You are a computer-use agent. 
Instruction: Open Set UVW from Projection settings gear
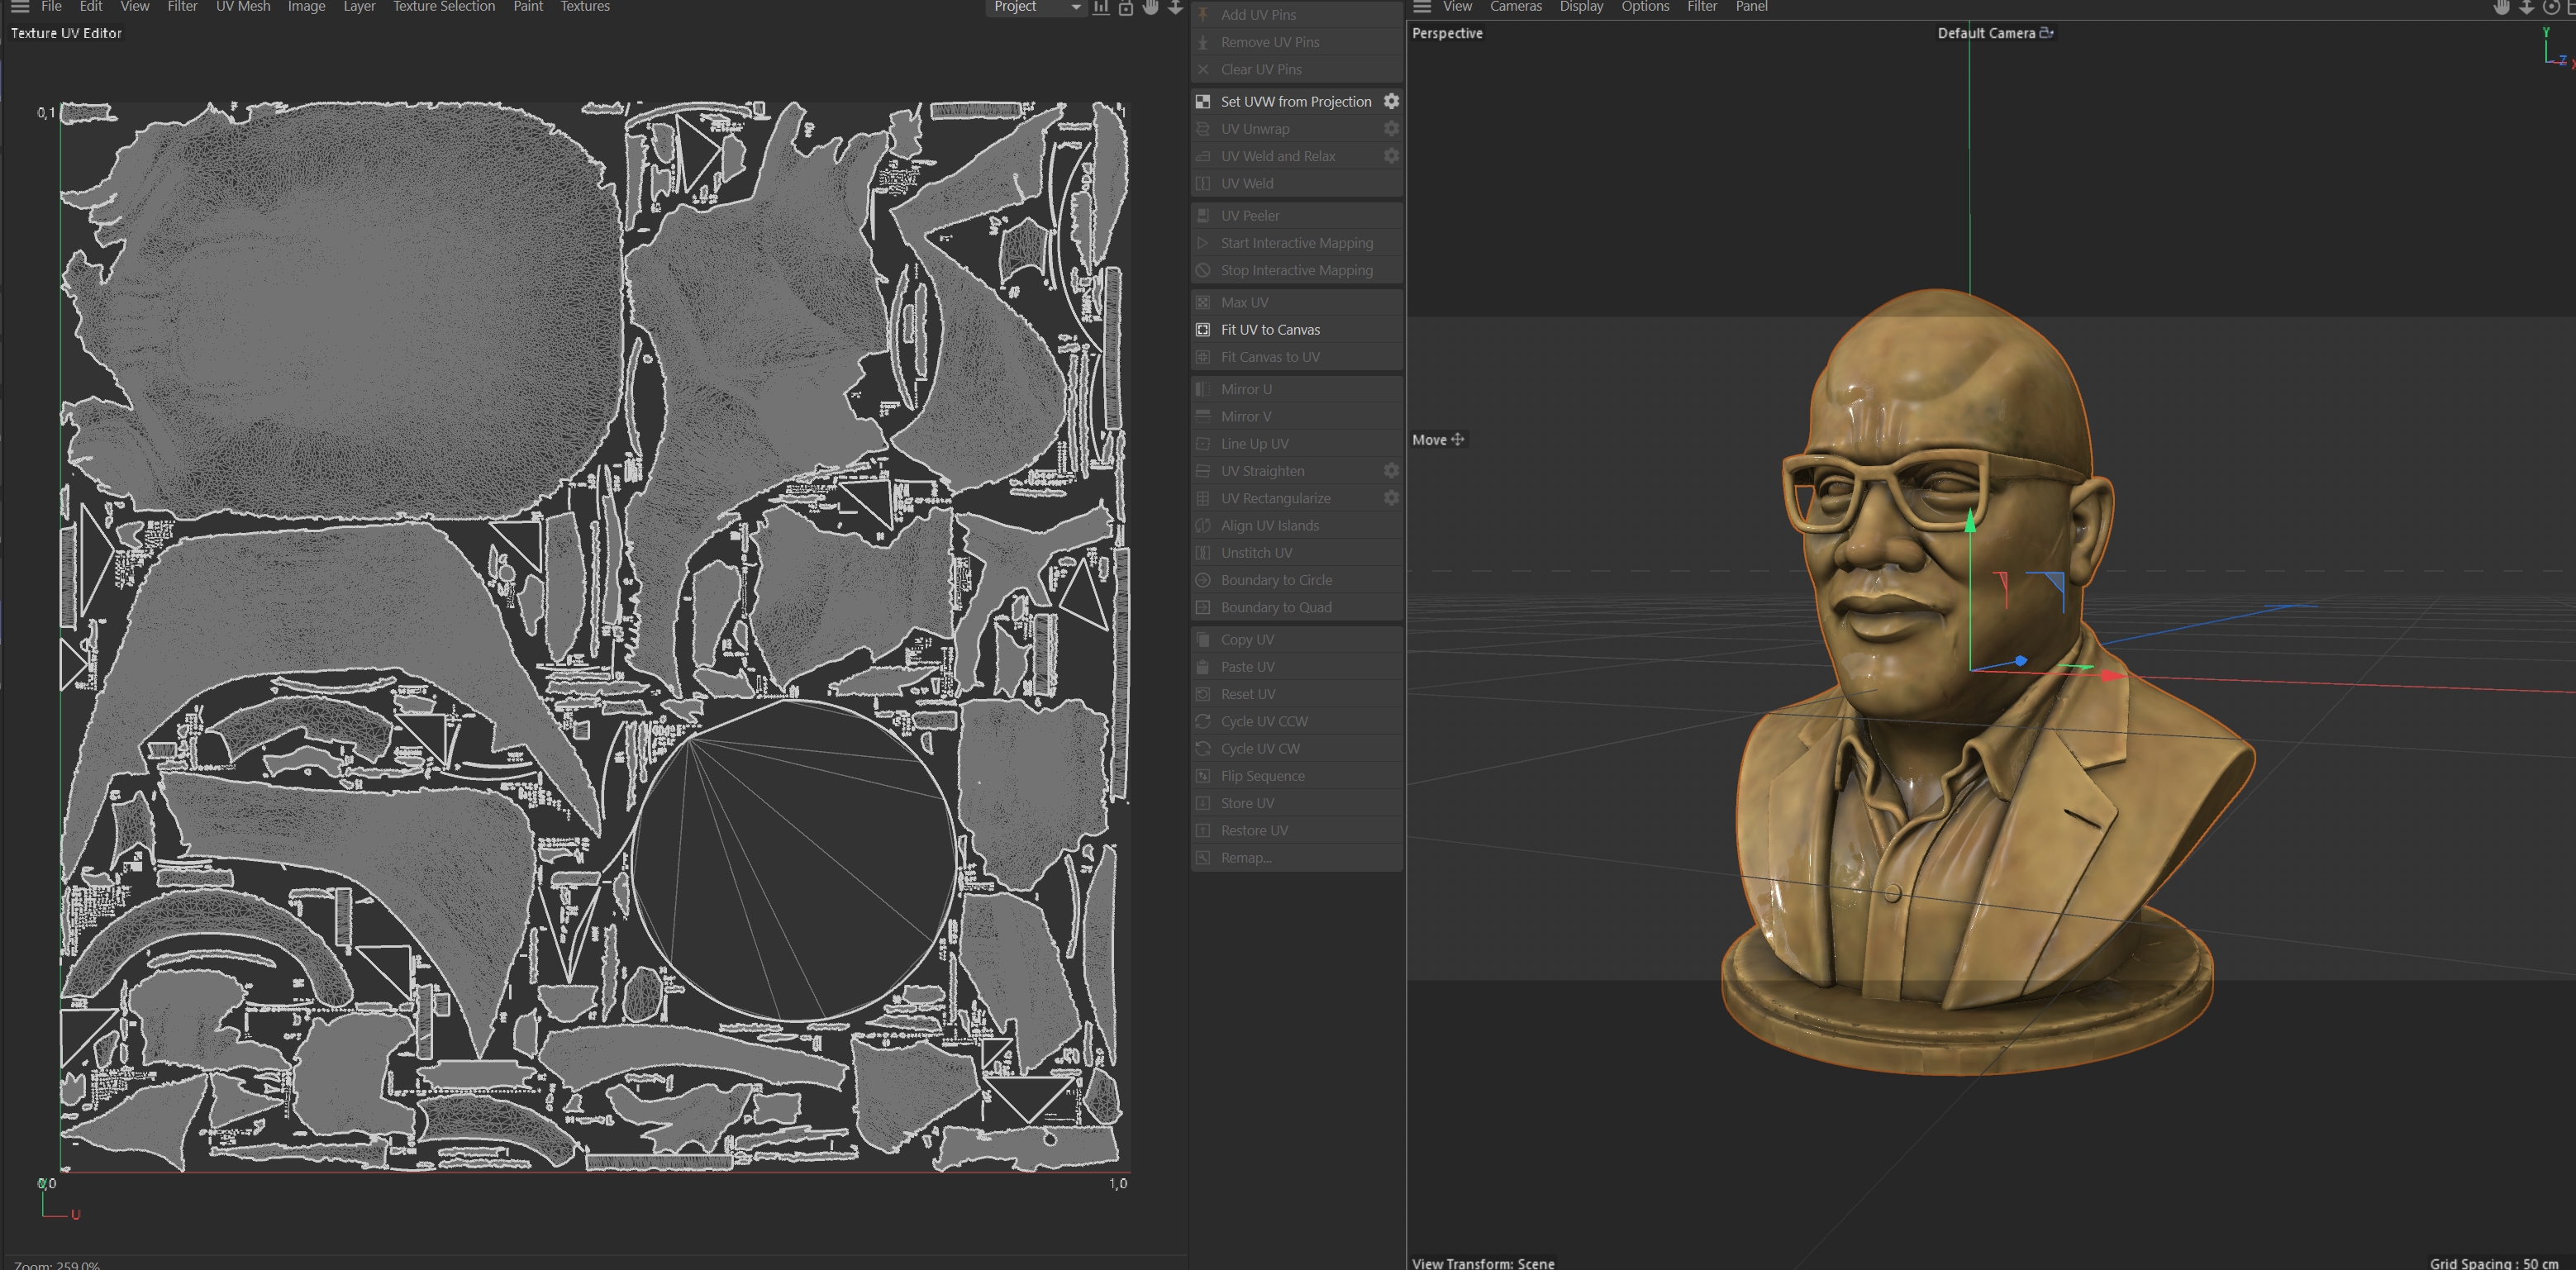[1391, 101]
